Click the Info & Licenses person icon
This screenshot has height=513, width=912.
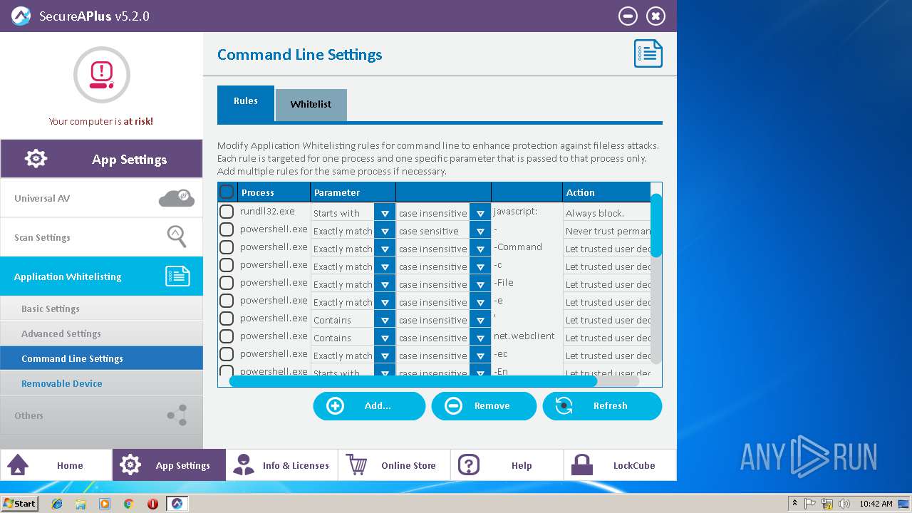point(244,465)
